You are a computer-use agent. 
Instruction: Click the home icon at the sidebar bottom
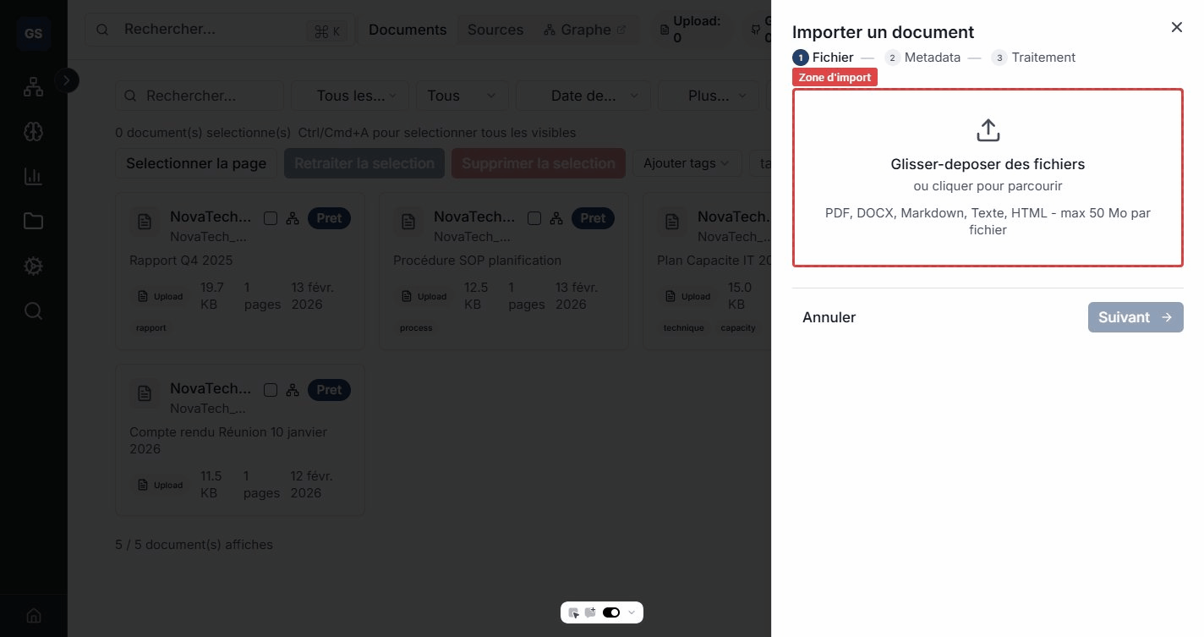33,615
